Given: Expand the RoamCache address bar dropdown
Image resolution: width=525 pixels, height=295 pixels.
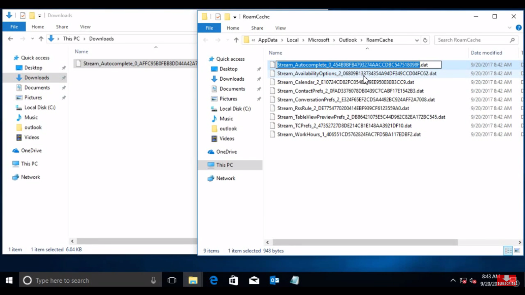Looking at the screenshot, I should coord(417,40).
